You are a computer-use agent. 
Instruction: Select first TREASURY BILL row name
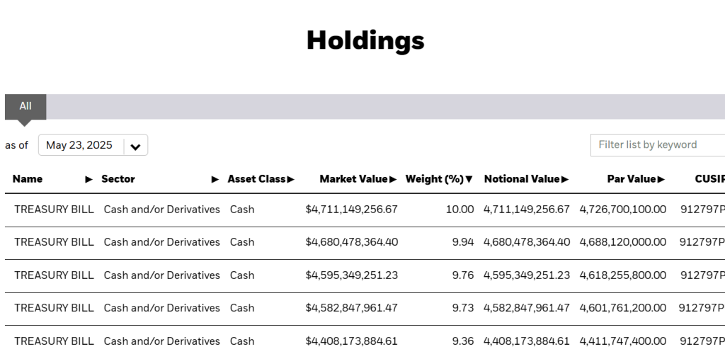[54, 210]
